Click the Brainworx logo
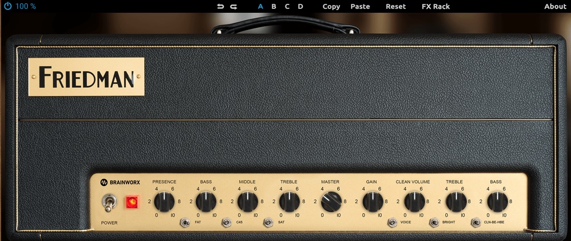This screenshot has width=571, height=241. [x=120, y=182]
